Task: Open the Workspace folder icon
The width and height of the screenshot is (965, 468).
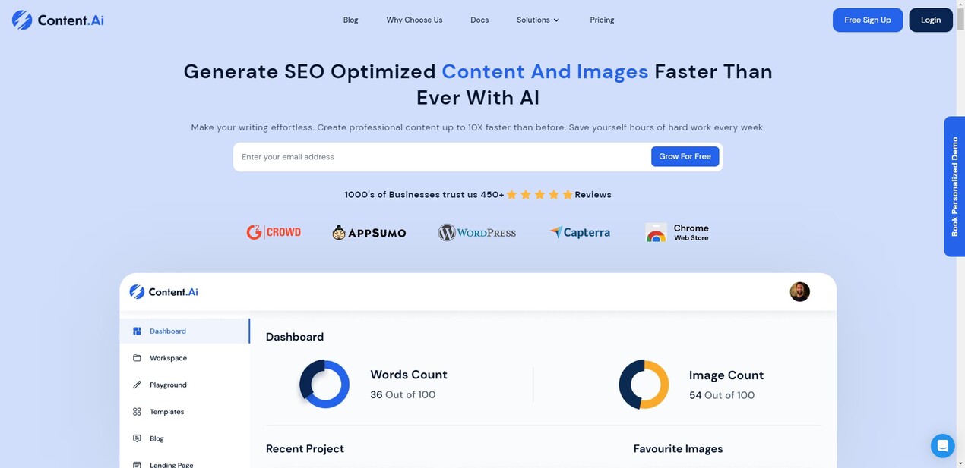Action: pyautogui.click(x=137, y=357)
